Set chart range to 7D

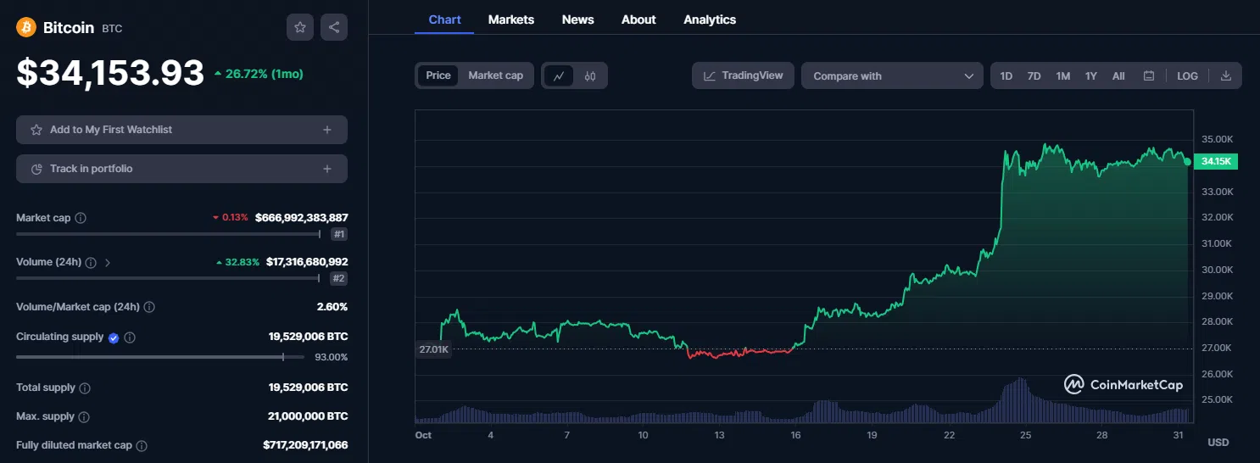[1034, 75]
